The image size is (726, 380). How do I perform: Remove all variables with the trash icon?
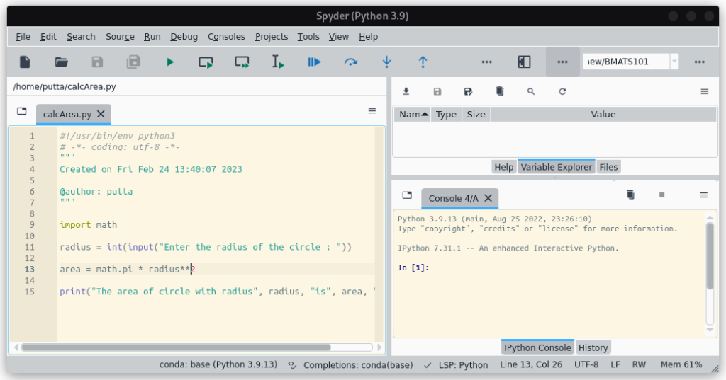pos(500,91)
